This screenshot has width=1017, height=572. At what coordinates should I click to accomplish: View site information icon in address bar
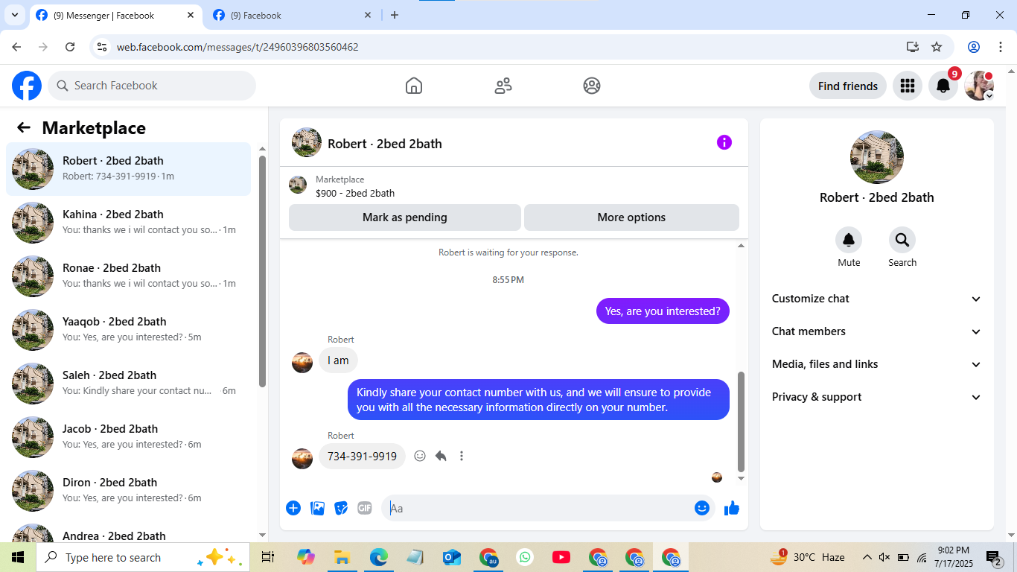point(103,47)
